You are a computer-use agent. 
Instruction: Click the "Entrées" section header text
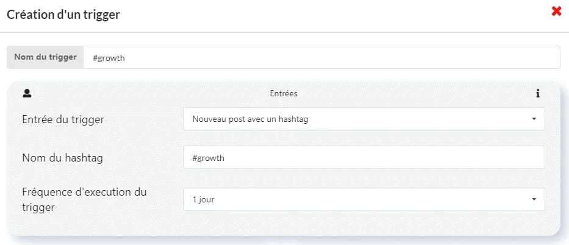click(284, 93)
